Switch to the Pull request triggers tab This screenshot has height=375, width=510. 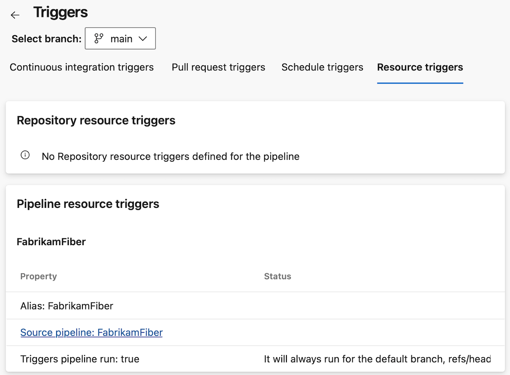(218, 67)
